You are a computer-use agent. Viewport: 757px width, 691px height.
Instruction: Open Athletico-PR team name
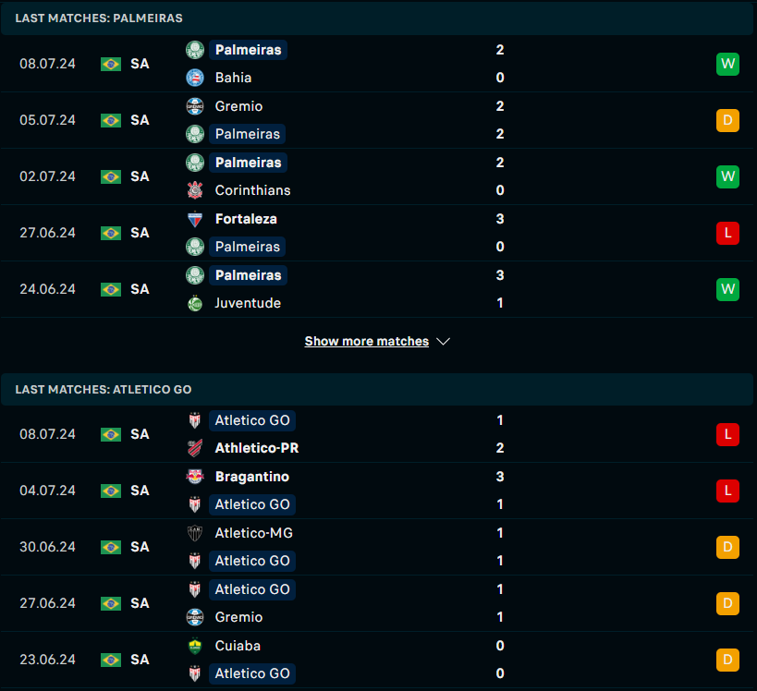[257, 448]
